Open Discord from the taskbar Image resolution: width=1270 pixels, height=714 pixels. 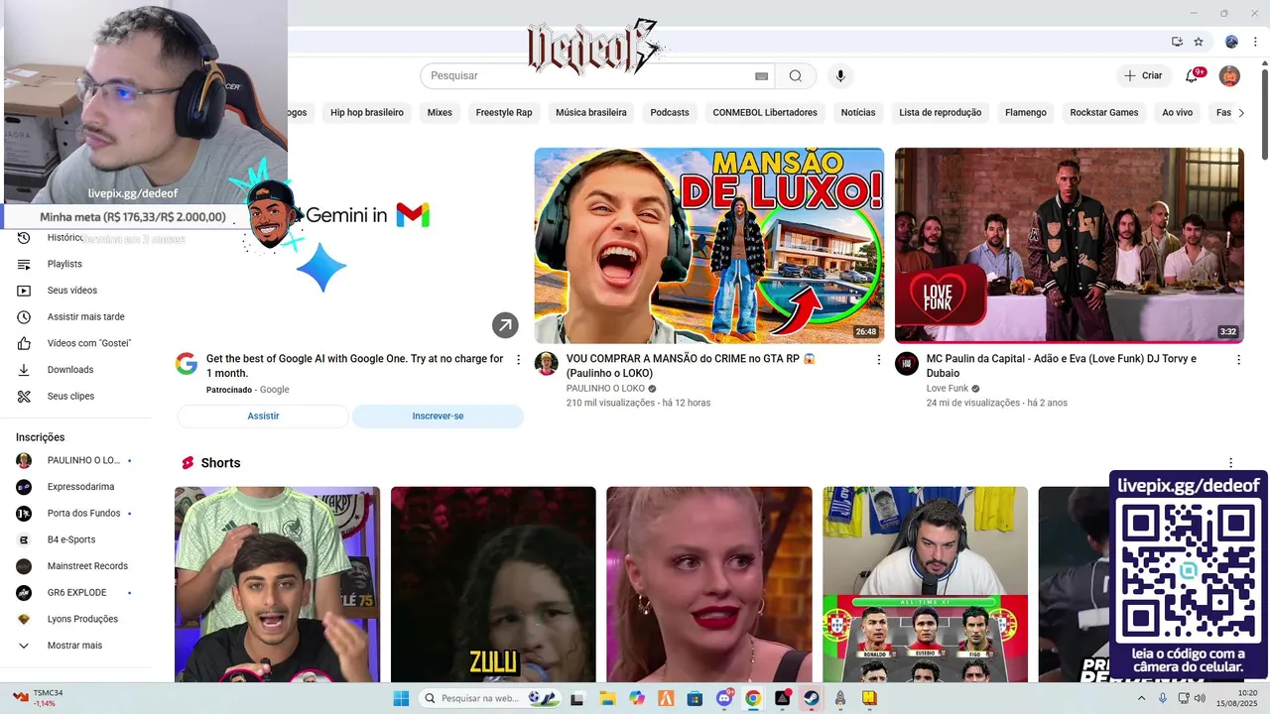point(724,698)
